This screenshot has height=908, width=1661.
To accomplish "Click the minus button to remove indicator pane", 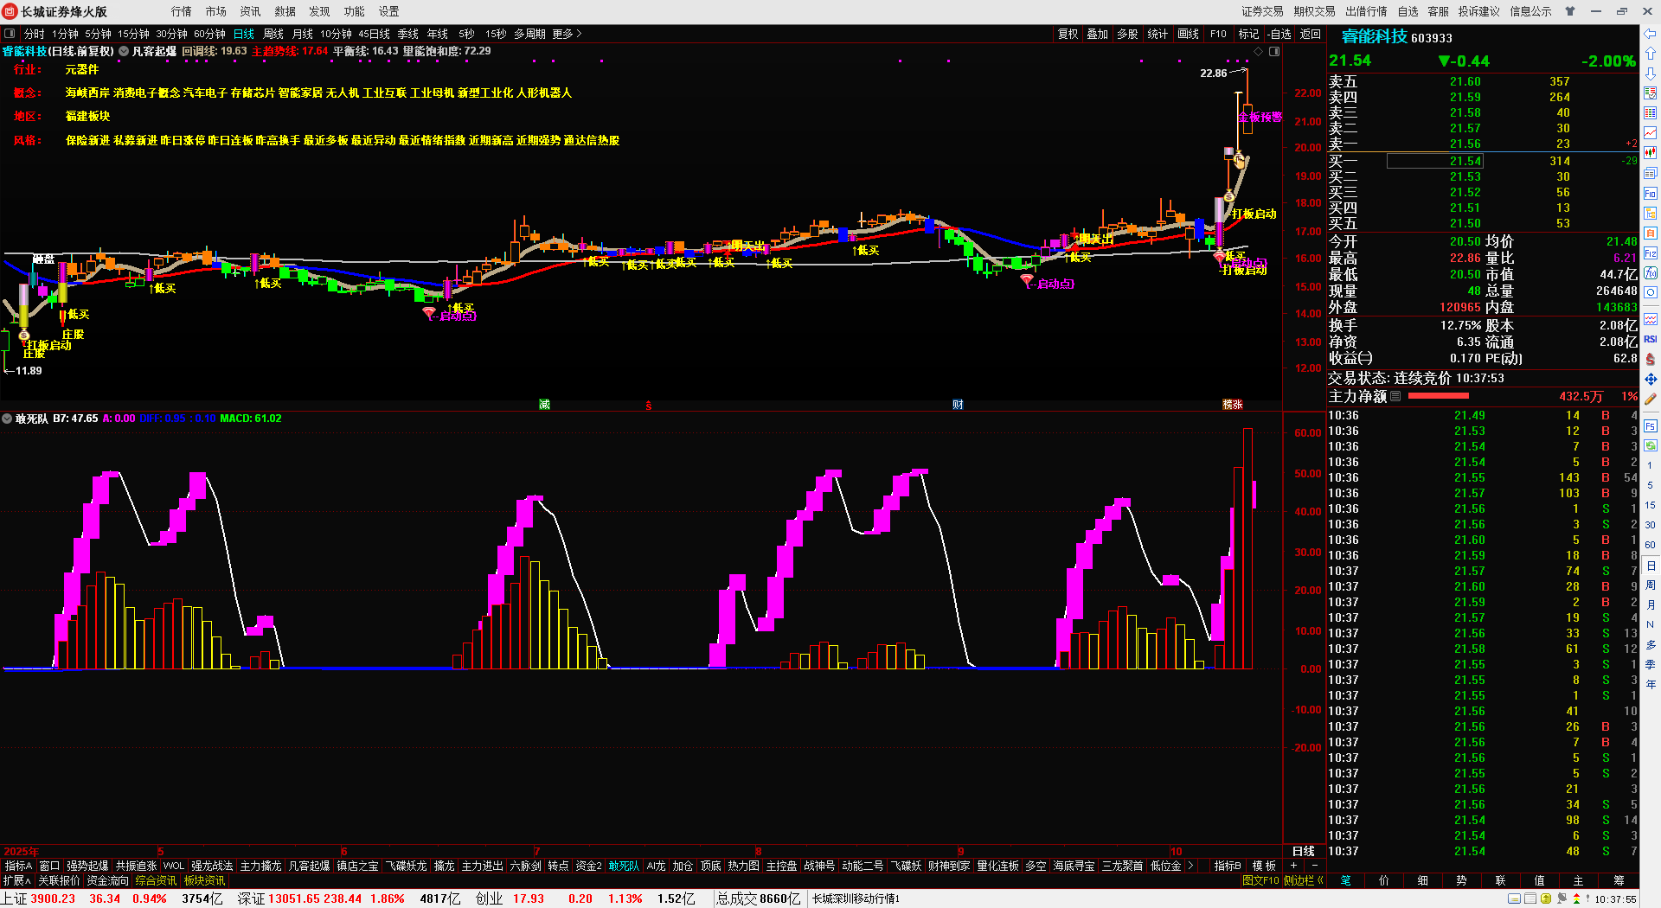I will point(1315,866).
